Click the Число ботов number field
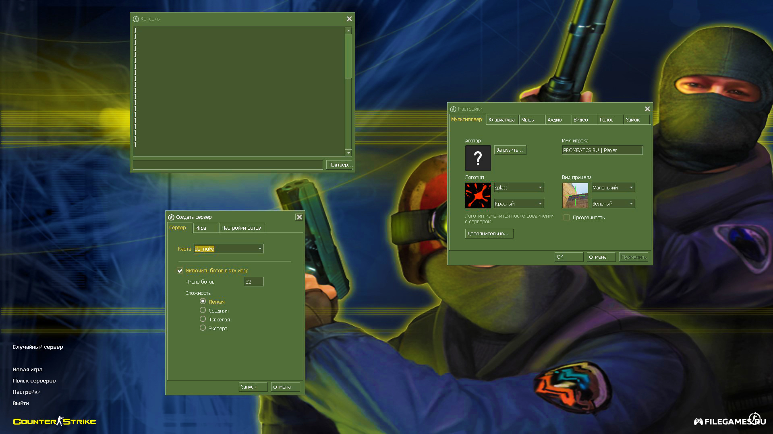 [x=254, y=282]
